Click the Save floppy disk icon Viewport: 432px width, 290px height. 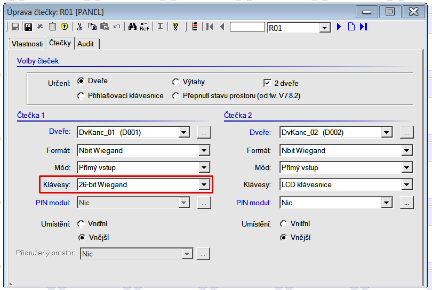coord(15,27)
